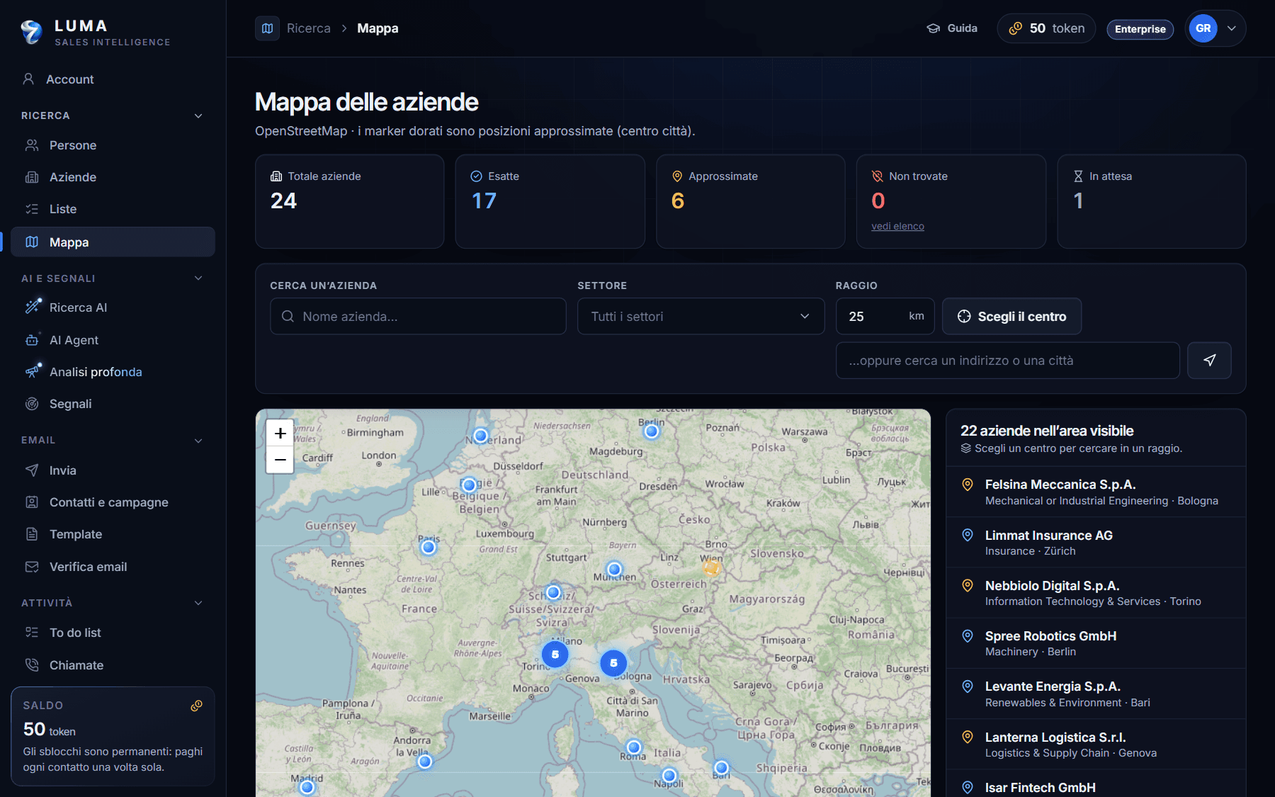
Task: Select the München map marker
Action: click(614, 569)
